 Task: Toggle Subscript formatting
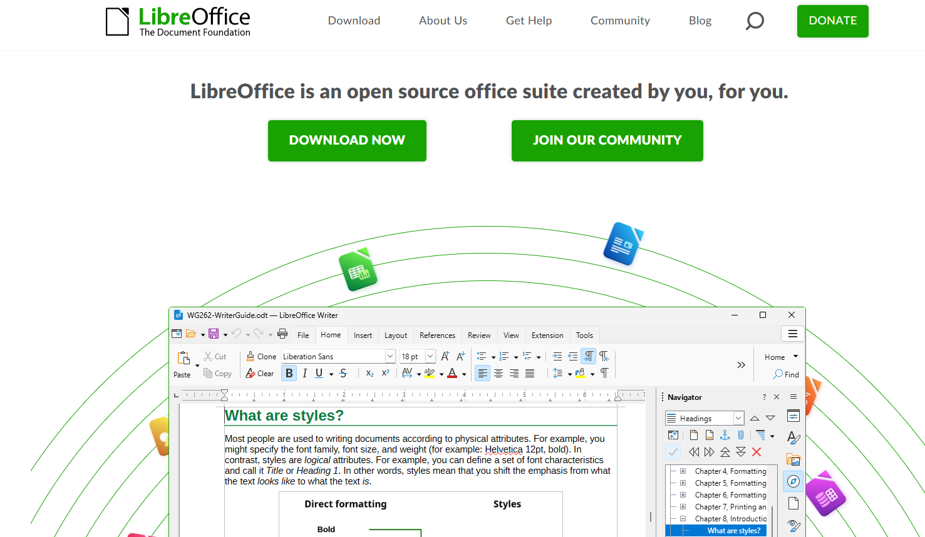[370, 373]
